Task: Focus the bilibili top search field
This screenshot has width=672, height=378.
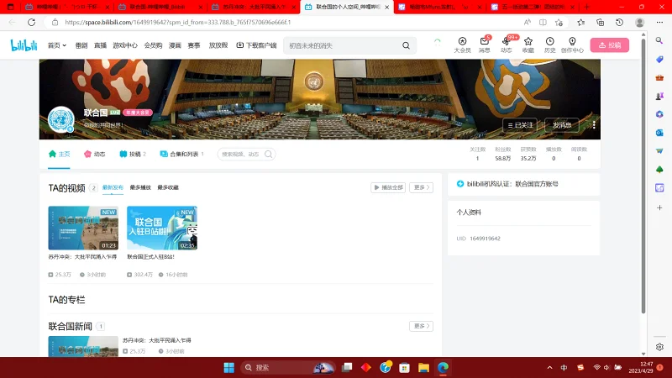Action: coord(343,45)
